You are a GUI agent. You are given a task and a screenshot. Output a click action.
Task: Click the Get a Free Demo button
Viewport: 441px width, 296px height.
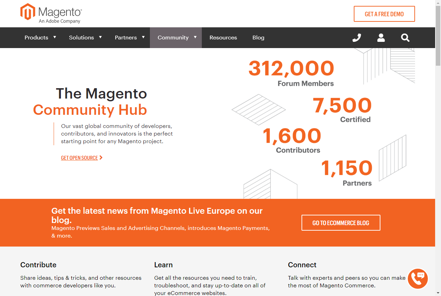384,14
